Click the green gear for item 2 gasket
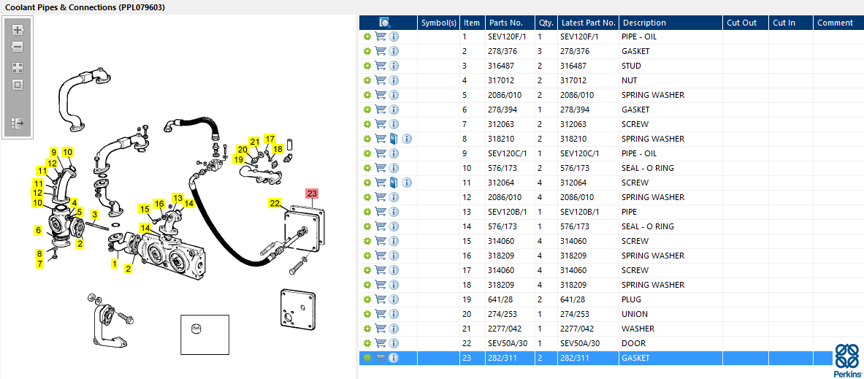This screenshot has width=864, height=379. 367,51
